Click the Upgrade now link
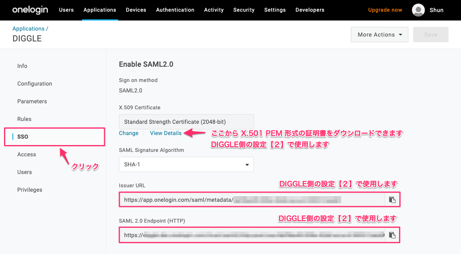Image resolution: width=461 pixels, height=254 pixels. [385, 10]
